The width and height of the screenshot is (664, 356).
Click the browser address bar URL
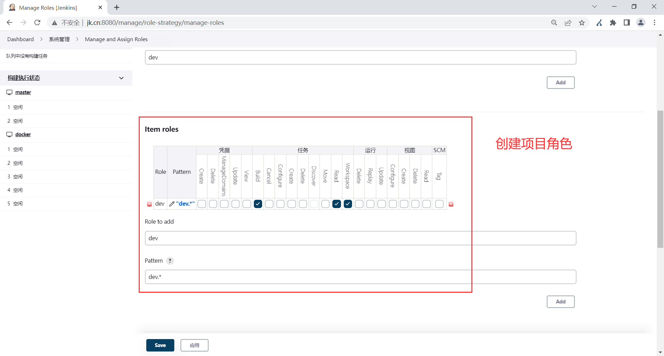[x=155, y=22]
